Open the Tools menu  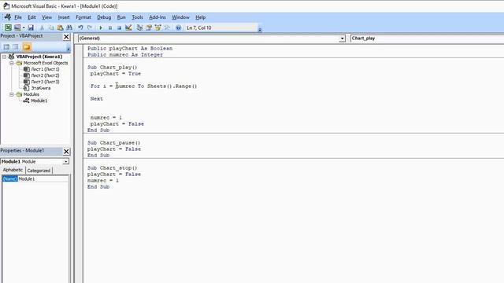click(x=137, y=17)
